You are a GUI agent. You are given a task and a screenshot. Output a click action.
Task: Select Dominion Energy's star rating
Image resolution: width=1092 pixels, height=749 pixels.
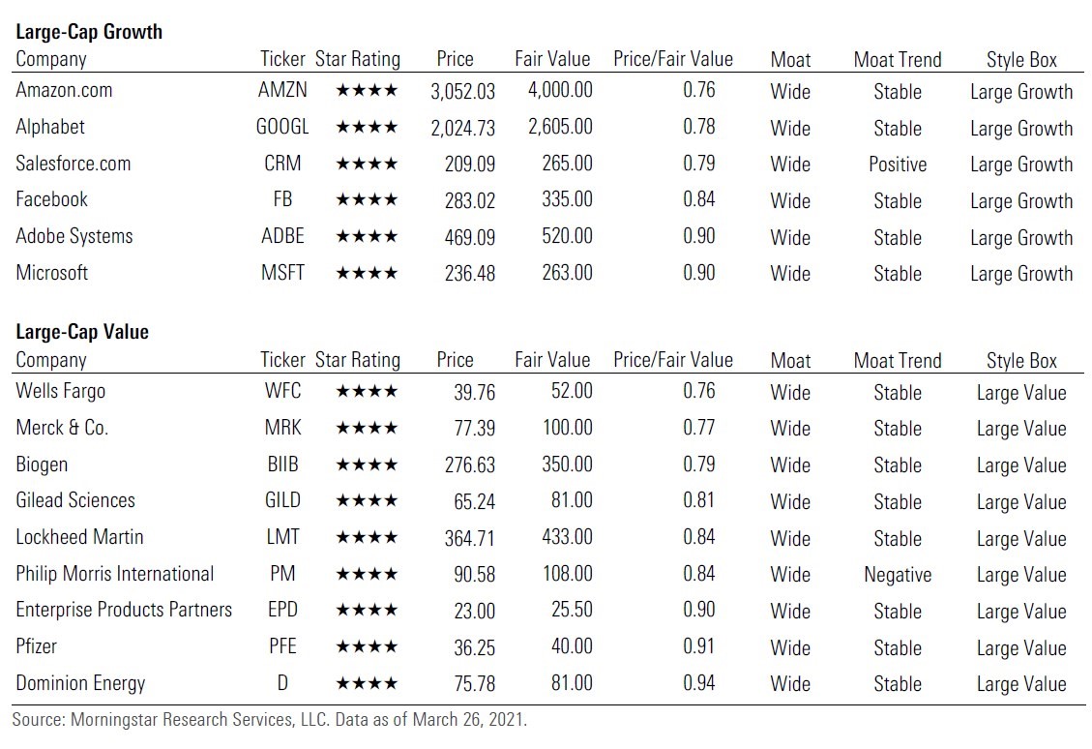366,684
